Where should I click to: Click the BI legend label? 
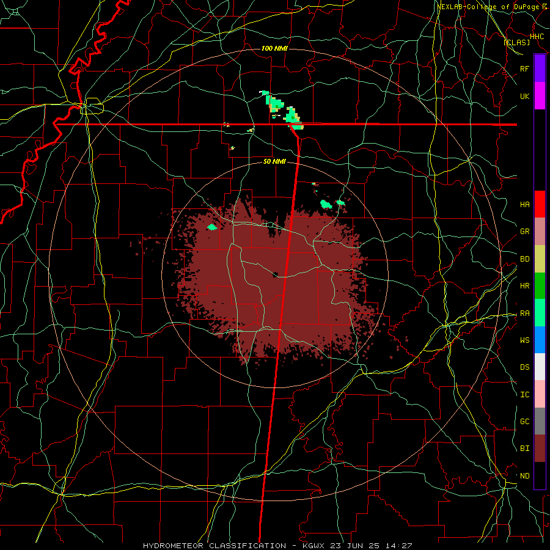coord(525,449)
